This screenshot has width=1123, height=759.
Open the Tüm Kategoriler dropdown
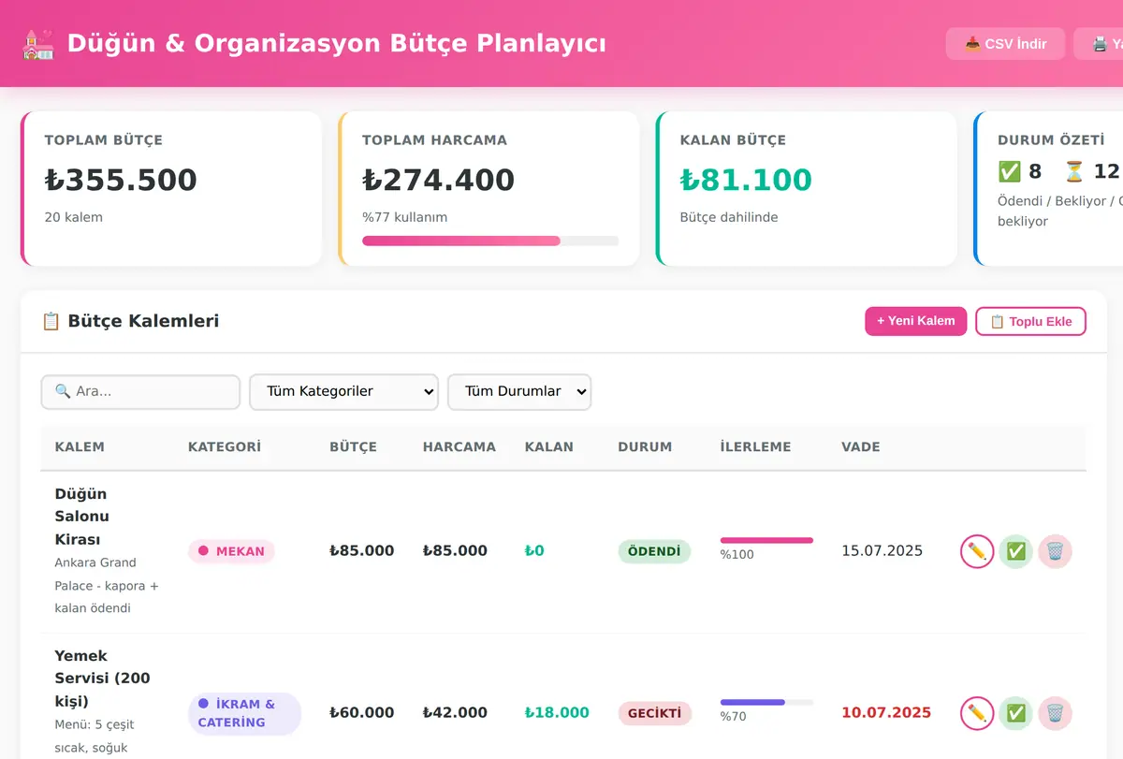pos(343,392)
